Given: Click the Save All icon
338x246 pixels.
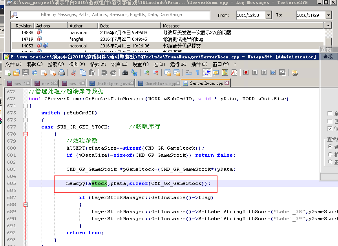Looking at the screenshot, I should pos(35,73).
